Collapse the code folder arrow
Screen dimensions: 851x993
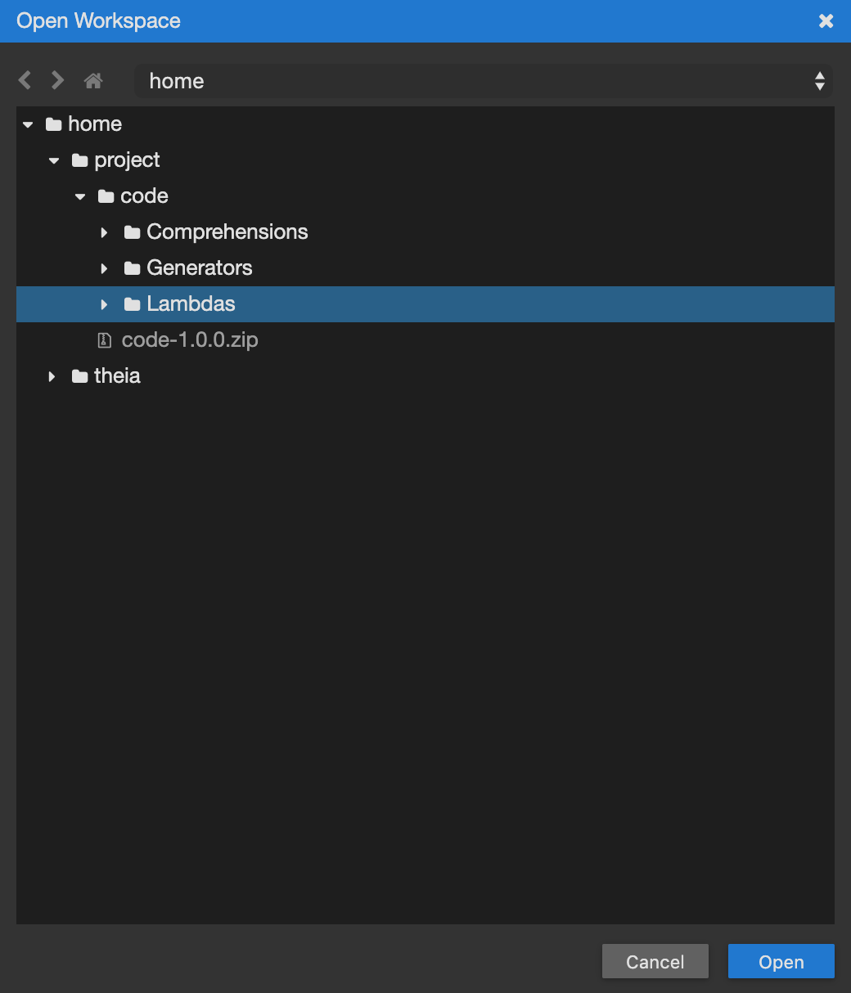coord(80,196)
